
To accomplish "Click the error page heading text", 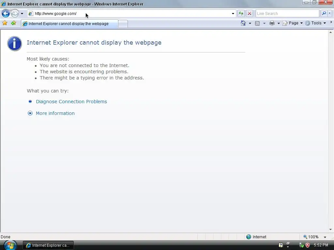I will [94, 43].
